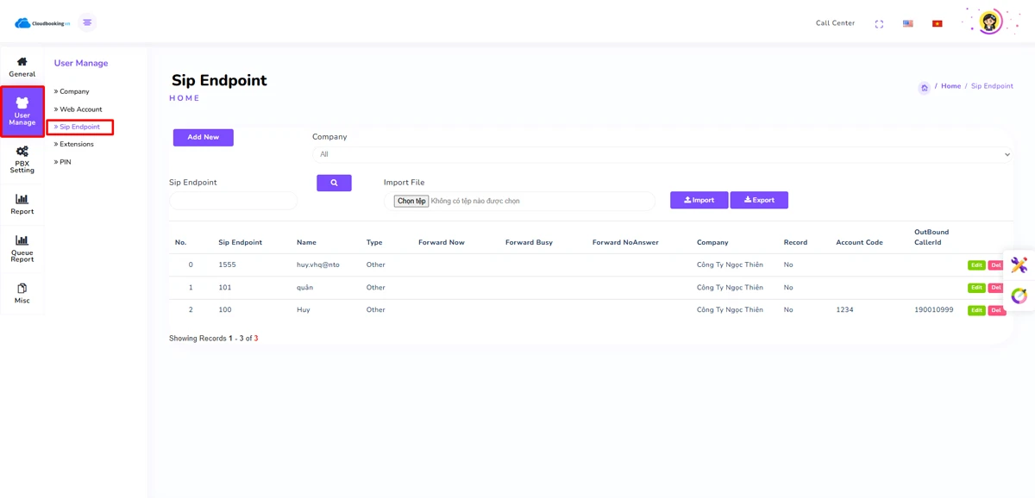Export the Sip Endpoint list
This screenshot has width=1035, height=498.
pos(759,200)
